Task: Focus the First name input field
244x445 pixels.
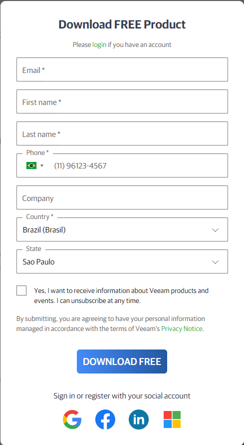Action: pyautogui.click(x=122, y=101)
